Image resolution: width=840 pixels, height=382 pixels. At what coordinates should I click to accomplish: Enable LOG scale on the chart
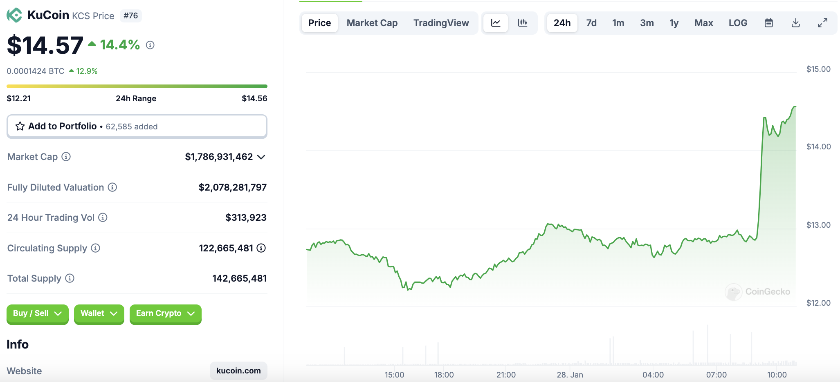click(738, 23)
